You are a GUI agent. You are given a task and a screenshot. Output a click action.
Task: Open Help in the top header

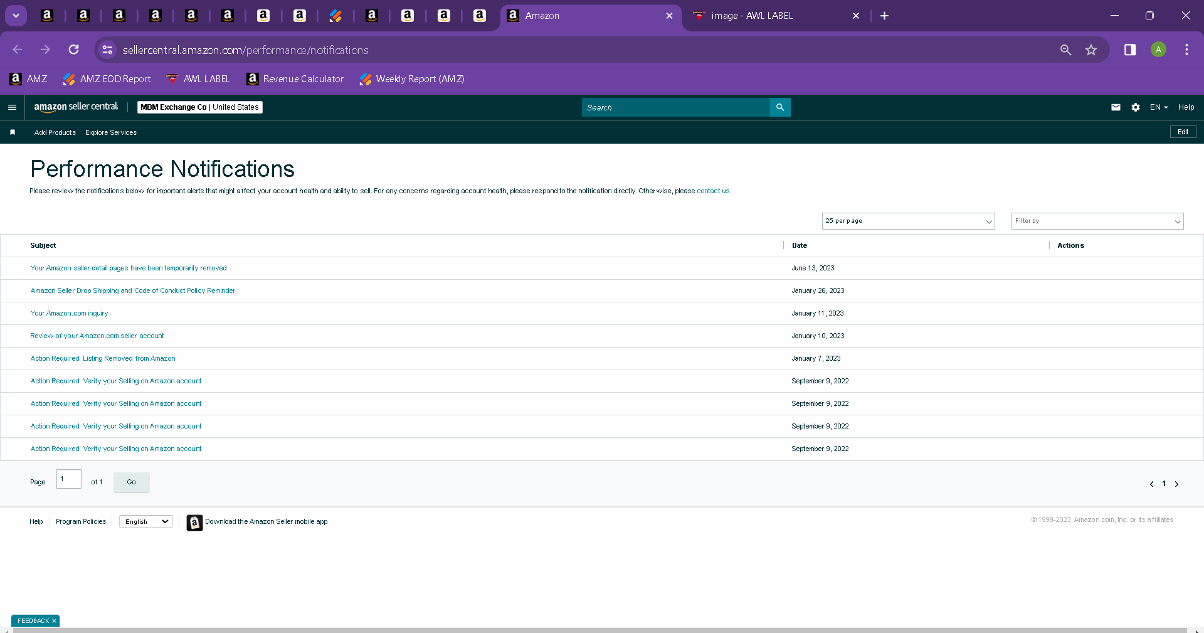(1186, 107)
